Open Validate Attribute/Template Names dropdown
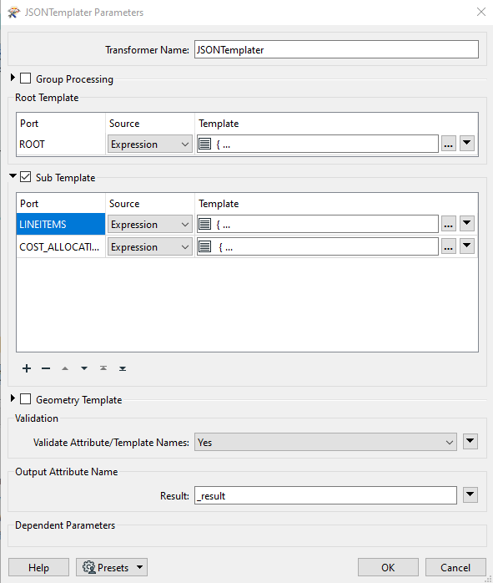493x583 pixels. point(325,442)
